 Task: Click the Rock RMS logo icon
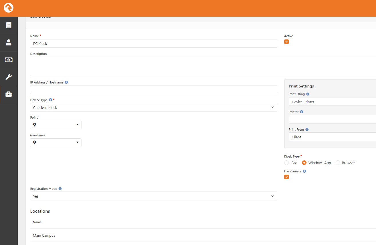point(9,8)
